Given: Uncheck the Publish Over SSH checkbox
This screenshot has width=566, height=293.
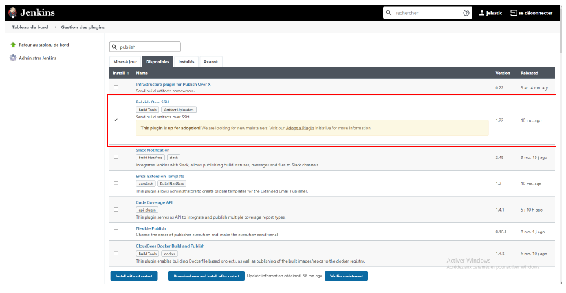Looking at the screenshot, I should (x=116, y=120).
